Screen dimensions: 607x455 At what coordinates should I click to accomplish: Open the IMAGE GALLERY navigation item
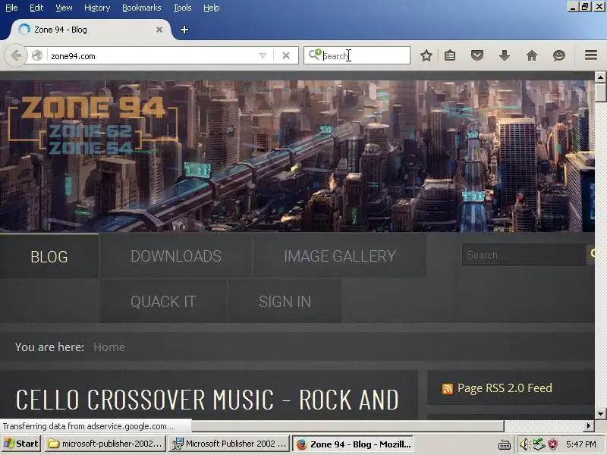tap(340, 256)
